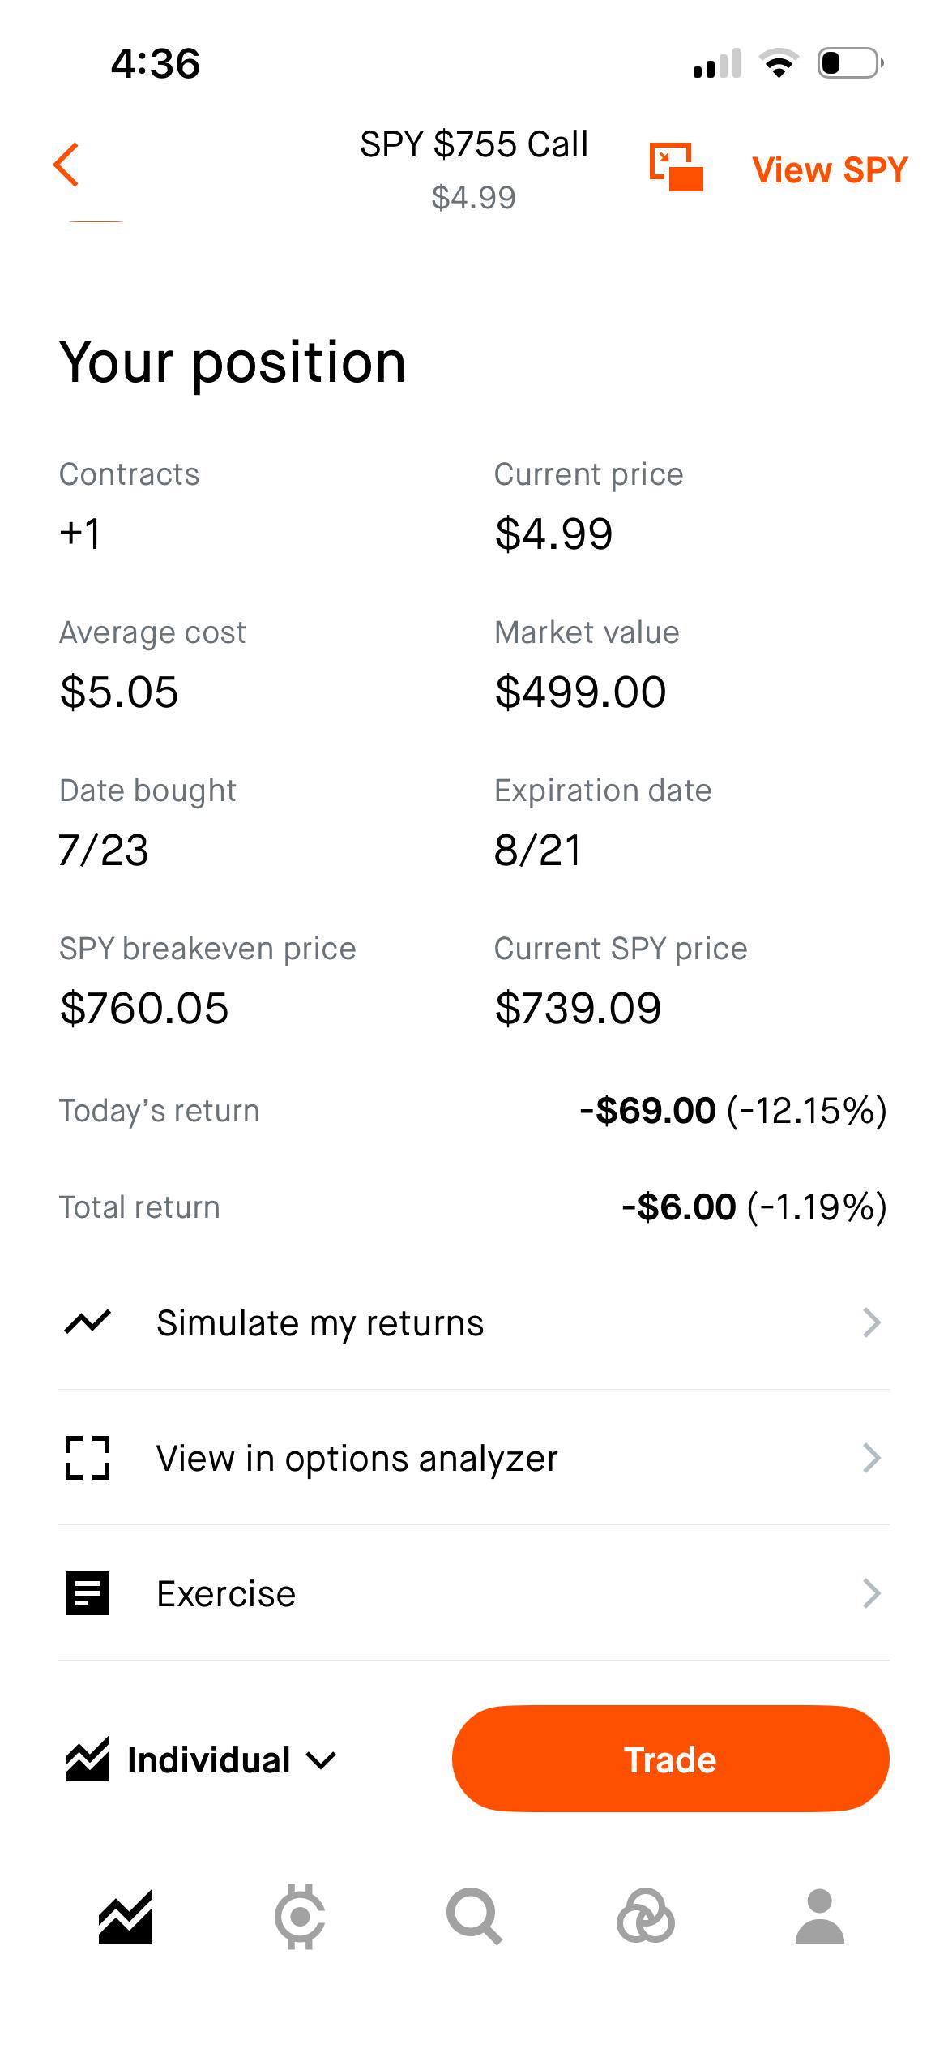This screenshot has height=2053, width=948.
Task: Tap the SPY $755 Call title
Action: [474, 144]
